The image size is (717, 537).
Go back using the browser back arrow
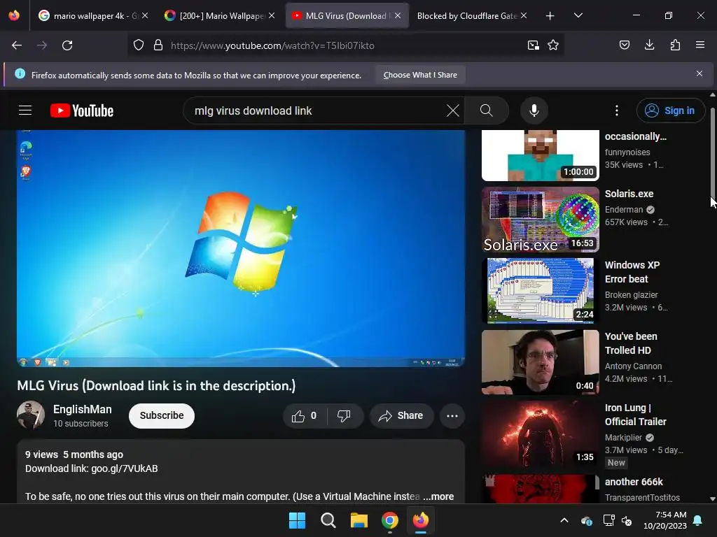click(x=17, y=45)
